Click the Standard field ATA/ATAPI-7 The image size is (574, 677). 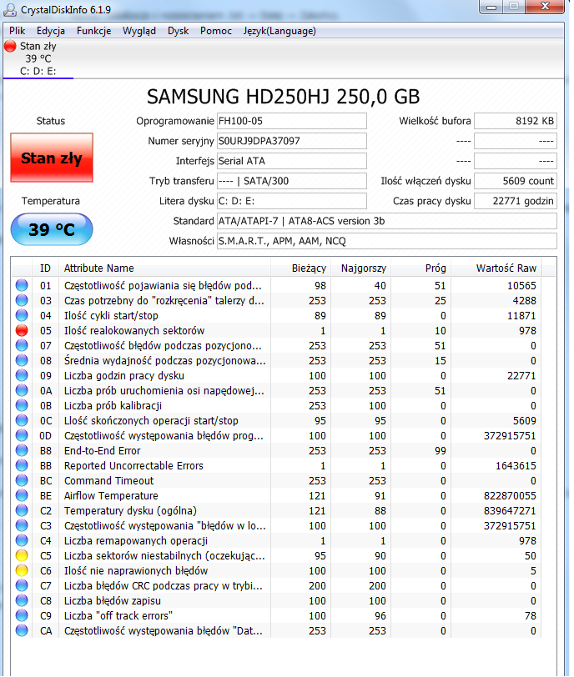tap(386, 221)
